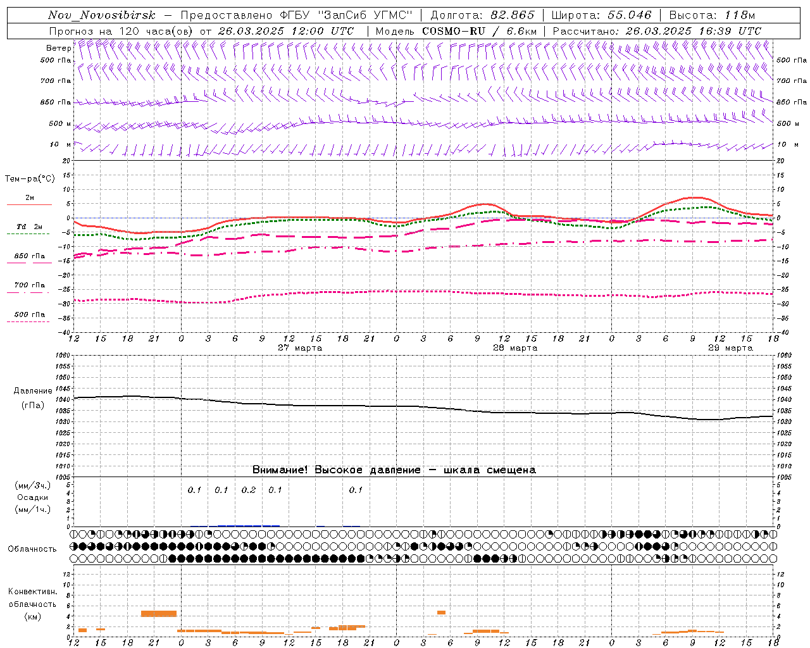Screen dimensions: 810x648
Task: Select the '29 марта' date label
Action: (730, 348)
